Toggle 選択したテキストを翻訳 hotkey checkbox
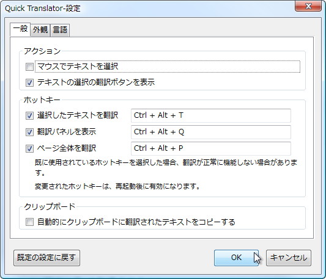 [29, 115]
